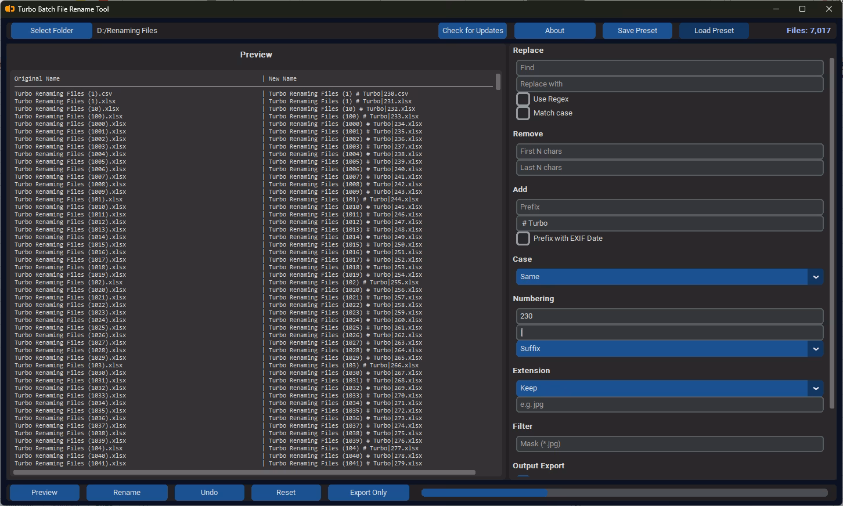Click new name ending 'Turbo|244.xlsx'
Screen dimensions: 843x506
coord(344,199)
